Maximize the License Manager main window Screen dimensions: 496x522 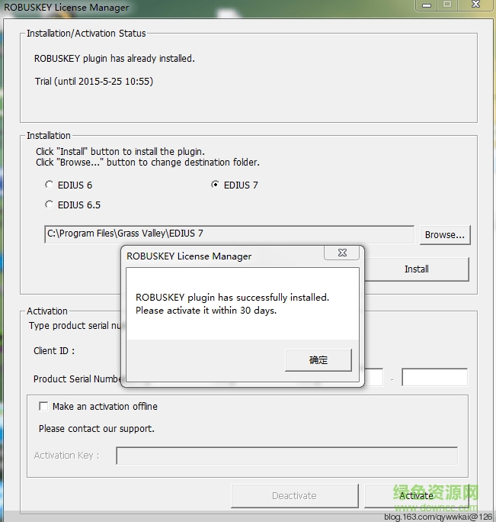(x=447, y=5)
